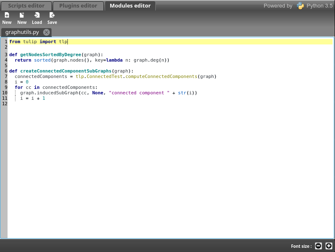Image resolution: width=335 pixels, height=252 pixels.
Task: Close the graphutils.py tab
Action: [x=46, y=32]
